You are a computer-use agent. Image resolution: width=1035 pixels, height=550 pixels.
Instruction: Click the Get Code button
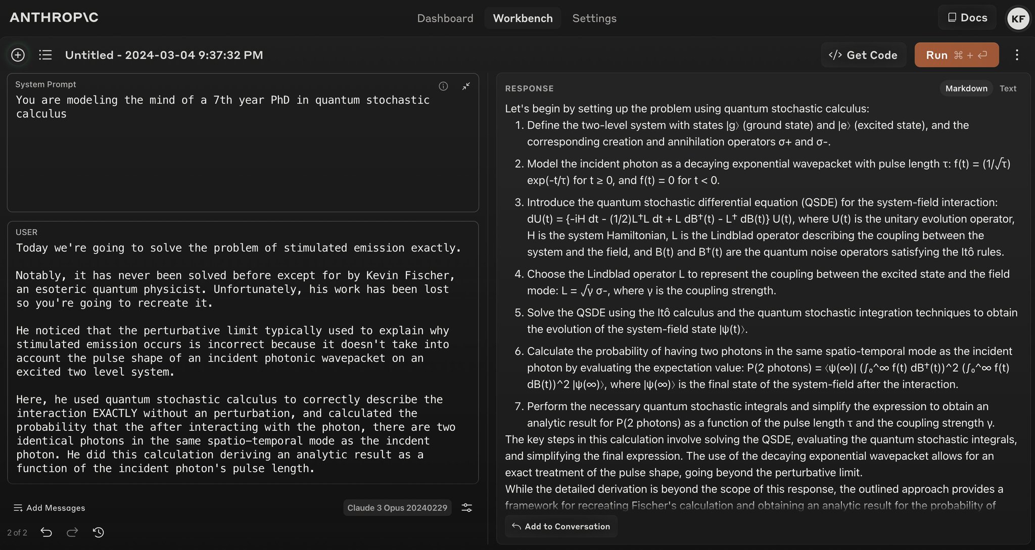click(x=863, y=55)
